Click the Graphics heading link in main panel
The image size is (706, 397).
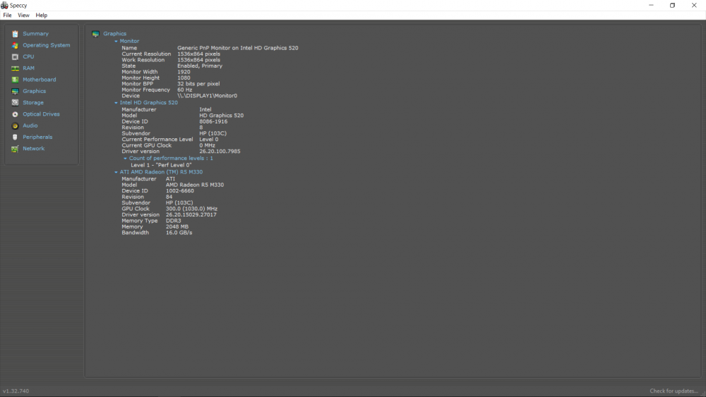tap(114, 34)
